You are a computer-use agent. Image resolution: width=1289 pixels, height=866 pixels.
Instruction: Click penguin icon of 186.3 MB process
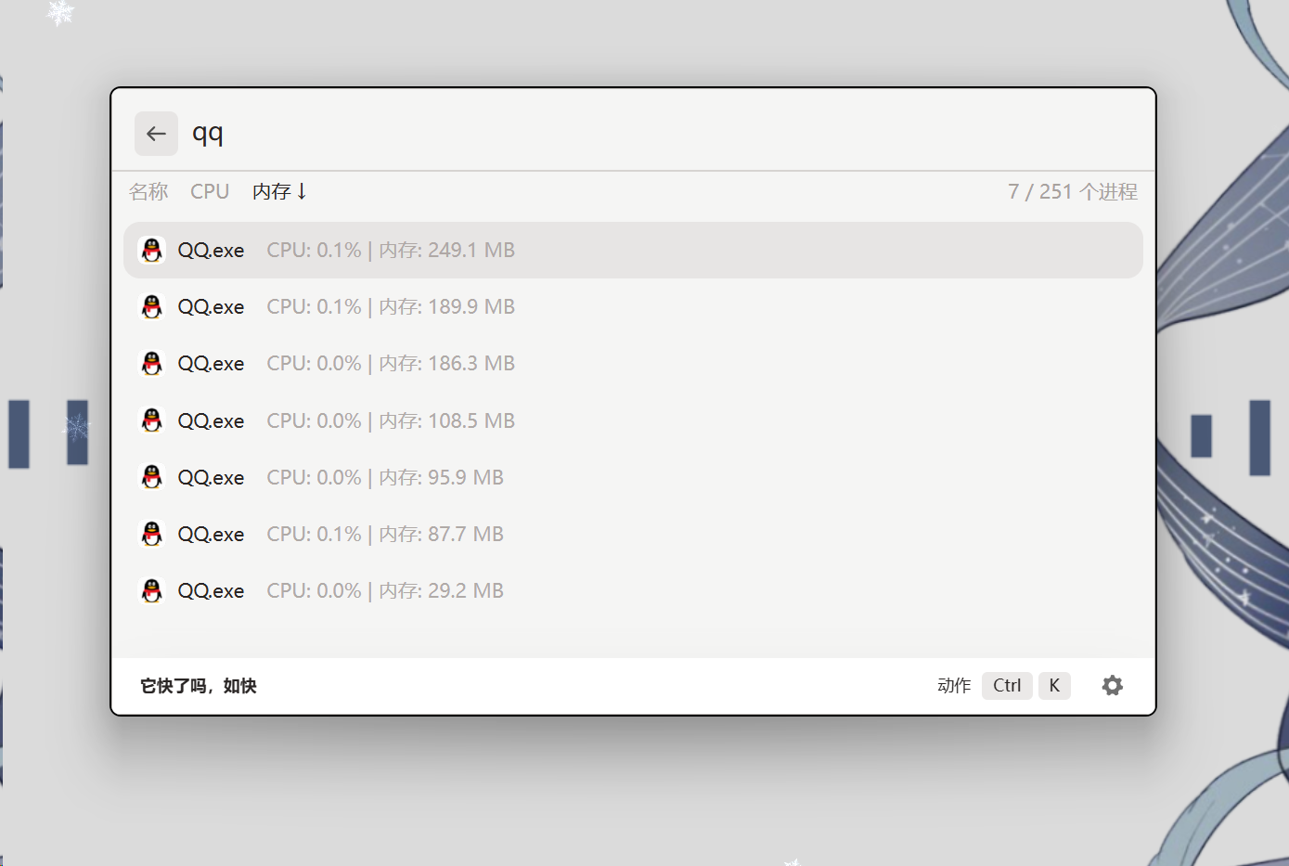coord(152,363)
